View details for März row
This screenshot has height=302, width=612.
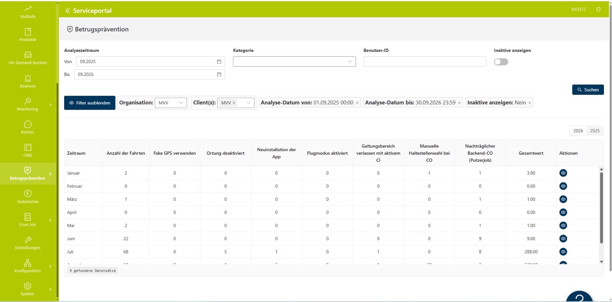(x=563, y=199)
